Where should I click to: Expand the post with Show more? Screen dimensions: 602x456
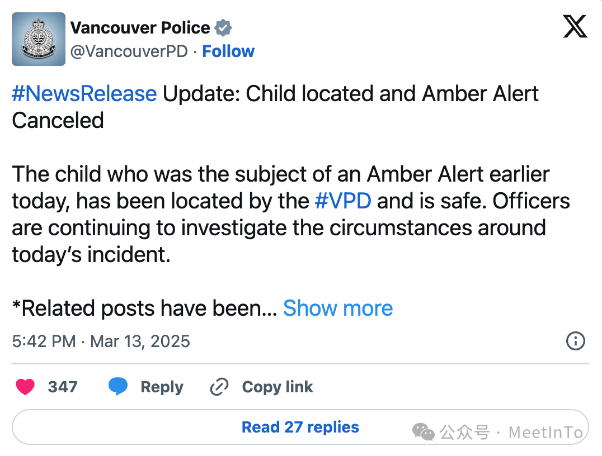[338, 308]
